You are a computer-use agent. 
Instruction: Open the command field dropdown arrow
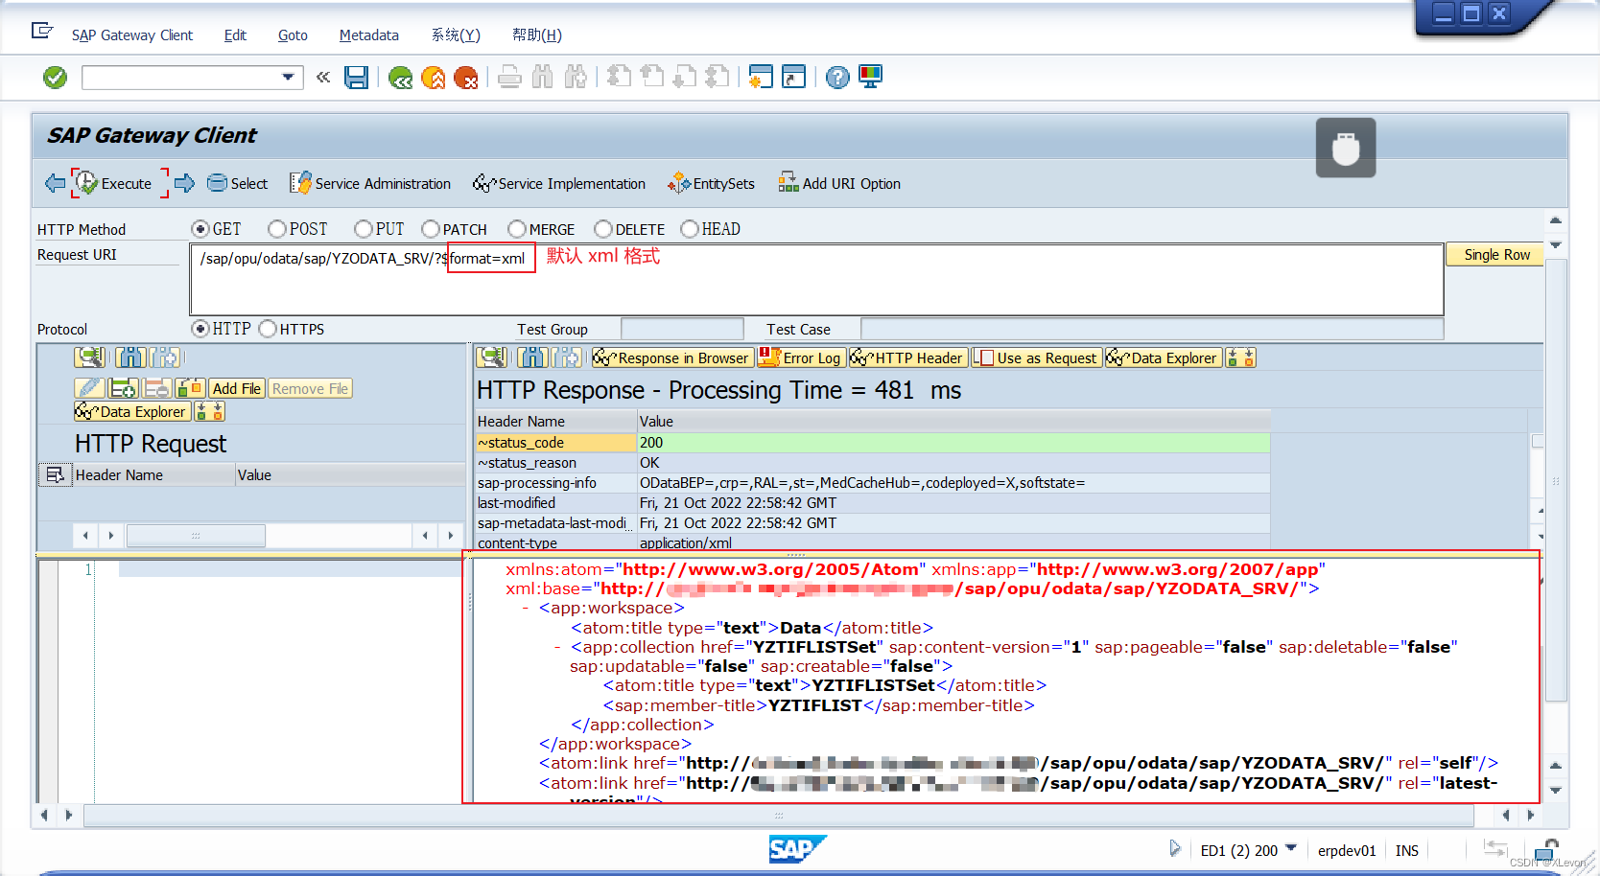point(288,78)
